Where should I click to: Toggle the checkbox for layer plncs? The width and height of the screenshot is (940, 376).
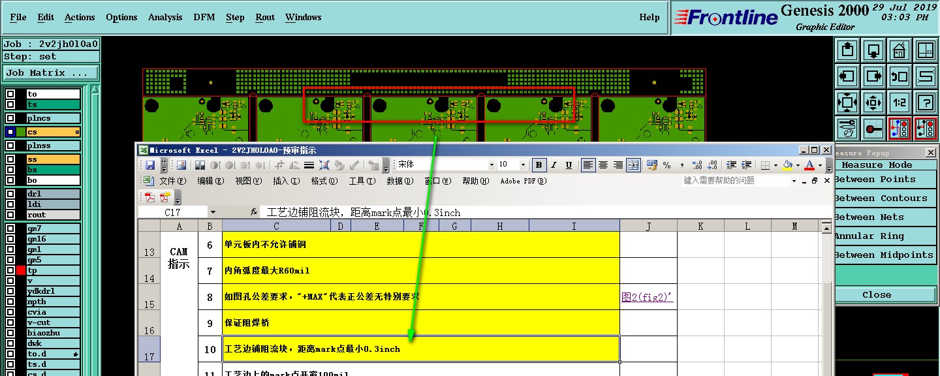pos(10,118)
